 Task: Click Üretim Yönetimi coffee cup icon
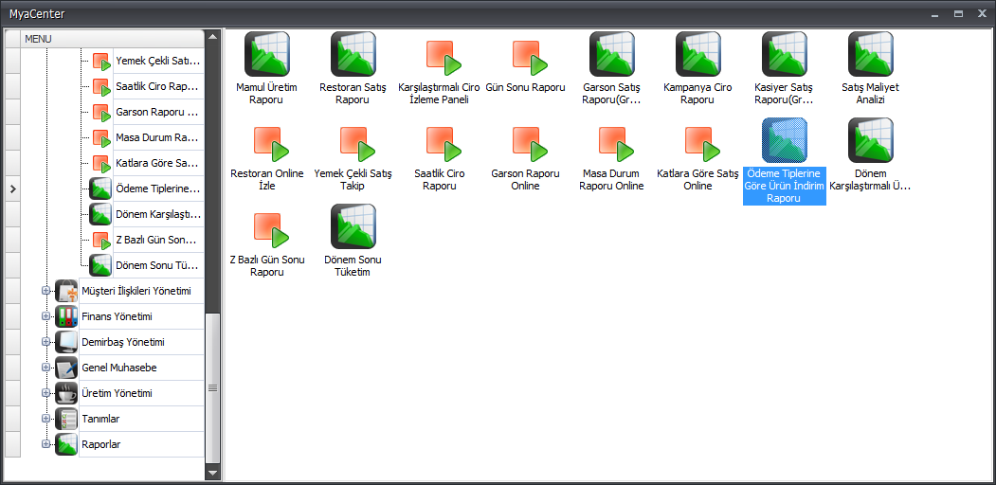pyautogui.click(x=66, y=393)
